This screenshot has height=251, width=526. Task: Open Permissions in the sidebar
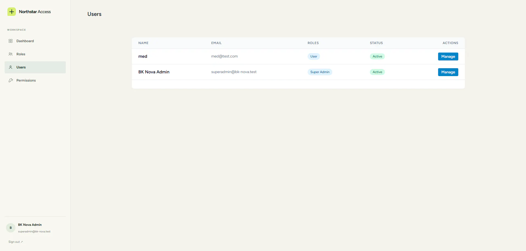(x=35, y=80)
